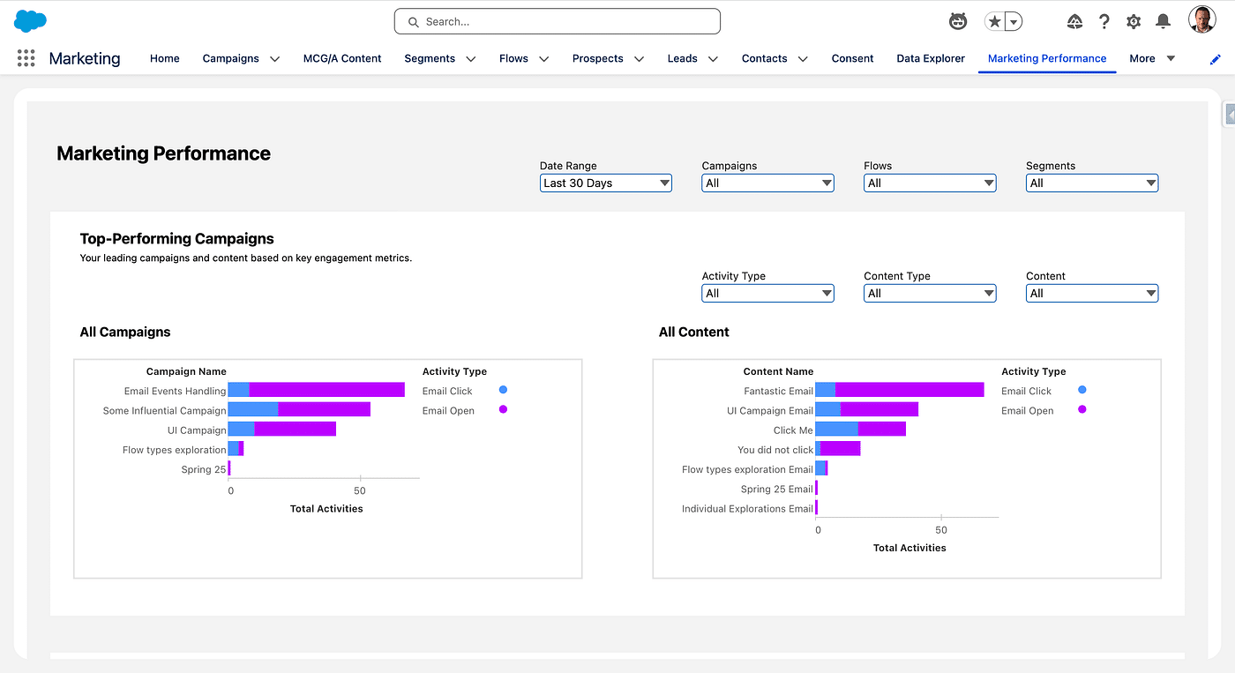
Task: Click the Salesforce cloud logo
Action: pyautogui.click(x=30, y=21)
